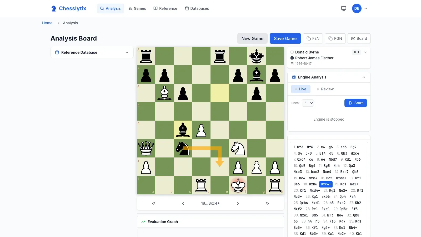
Task: Select the white queen on a3
Action: tap(146, 148)
